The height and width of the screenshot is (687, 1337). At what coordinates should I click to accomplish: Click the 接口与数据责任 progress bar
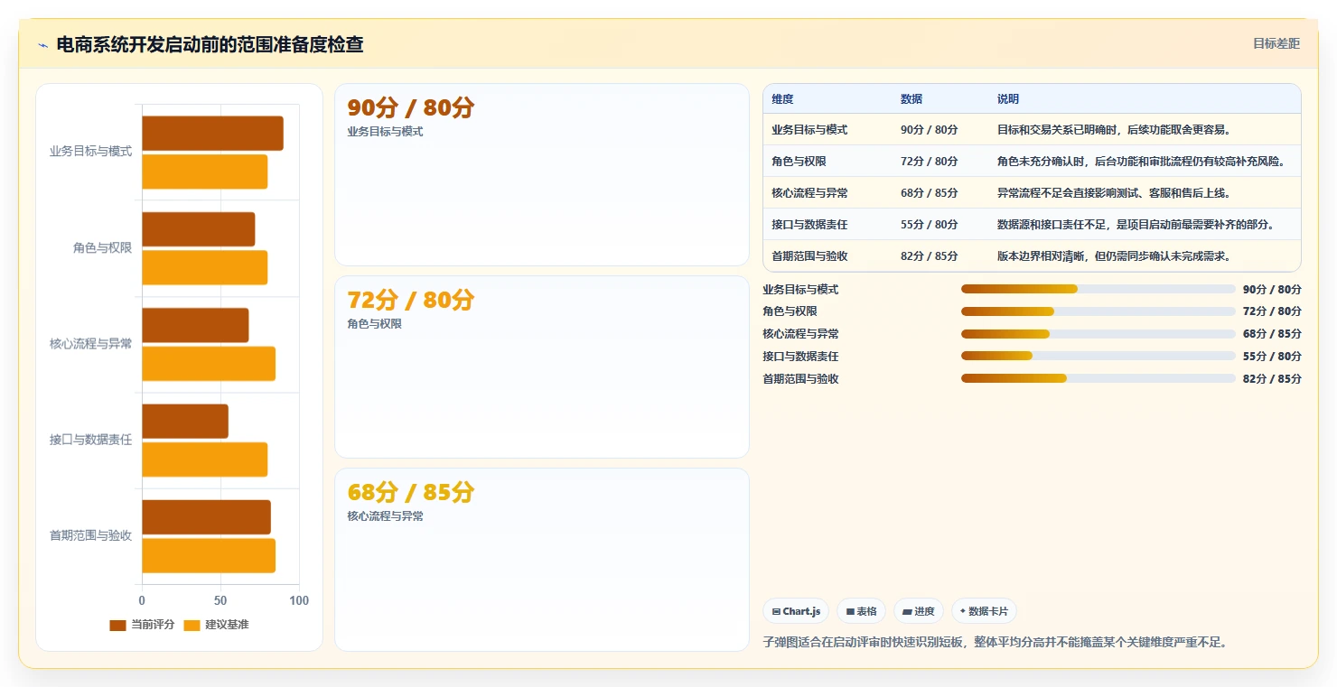[1098, 356]
